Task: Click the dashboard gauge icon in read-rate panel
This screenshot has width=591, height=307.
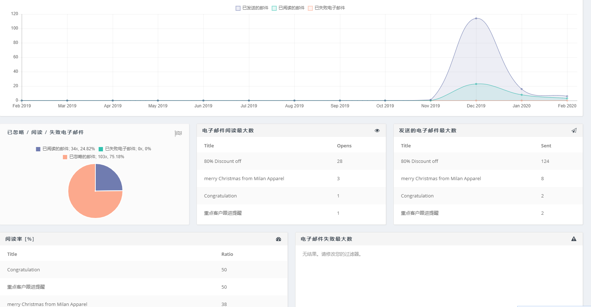Action: pos(278,239)
